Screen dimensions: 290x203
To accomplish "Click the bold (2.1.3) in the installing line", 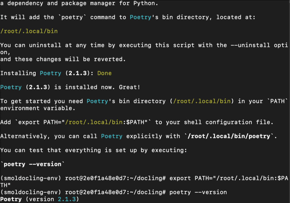I will click(78, 73).
